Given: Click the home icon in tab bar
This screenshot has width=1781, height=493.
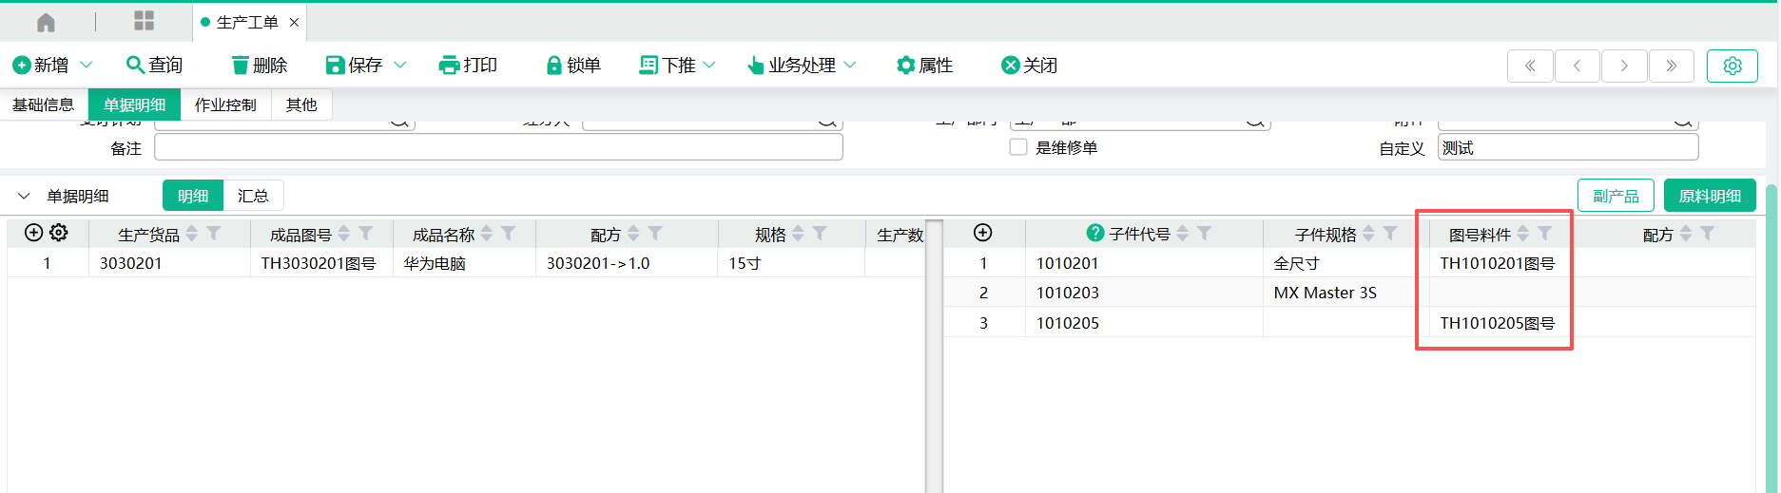Looking at the screenshot, I should [46, 22].
